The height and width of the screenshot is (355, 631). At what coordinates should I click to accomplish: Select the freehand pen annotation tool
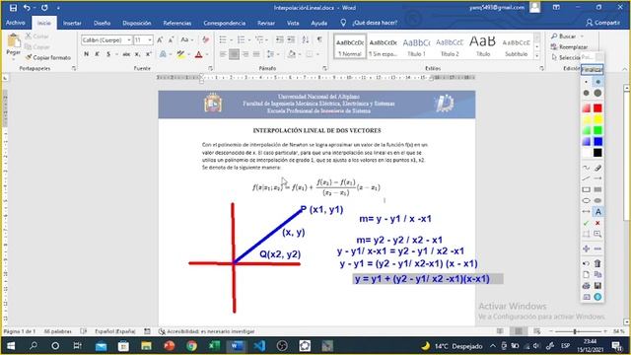click(x=586, y=168)
